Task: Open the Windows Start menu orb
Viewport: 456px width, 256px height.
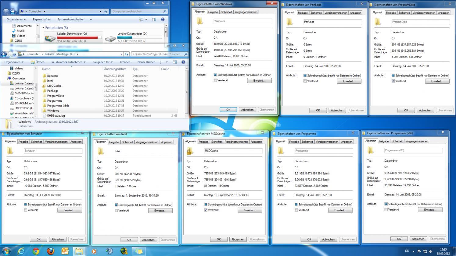Action: (x=6, y=251)
